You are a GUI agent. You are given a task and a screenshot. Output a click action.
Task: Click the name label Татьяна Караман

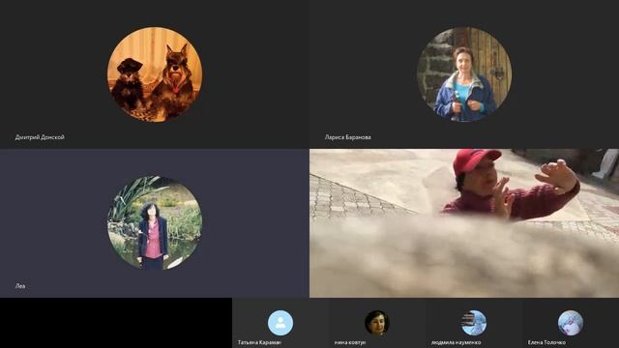(259, 342)
